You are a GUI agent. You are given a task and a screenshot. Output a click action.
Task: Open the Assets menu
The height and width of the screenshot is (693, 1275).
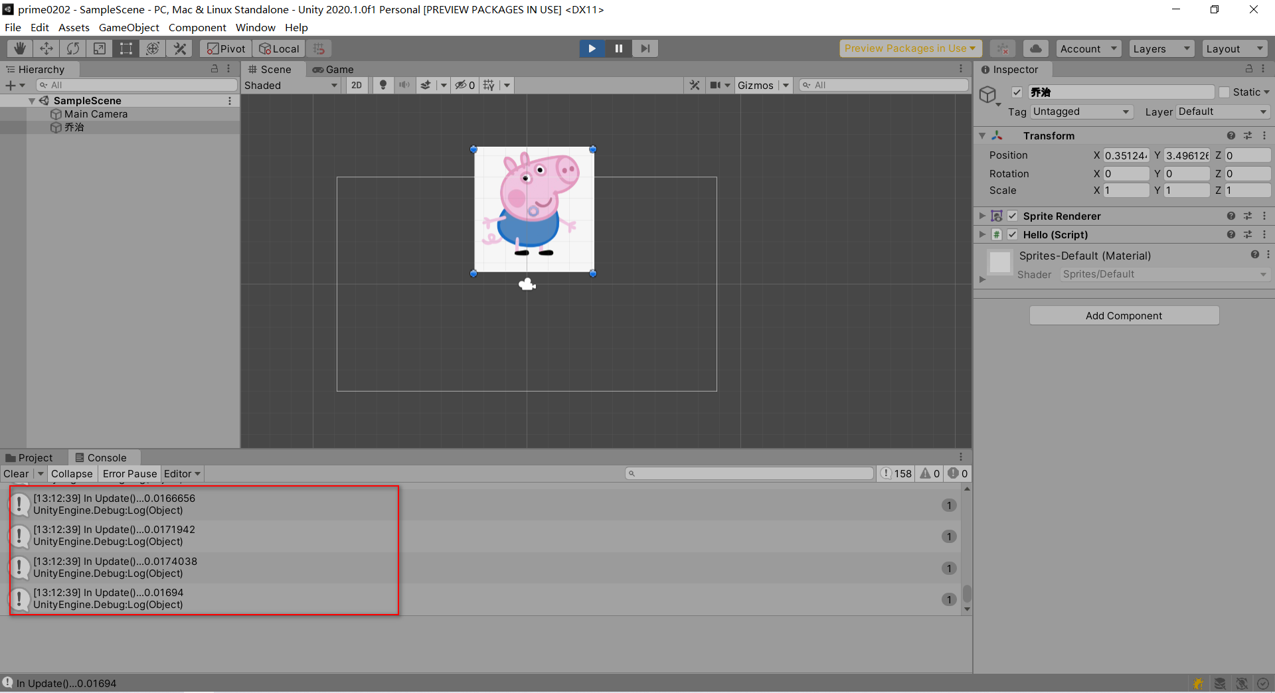(x=74, y=27)
